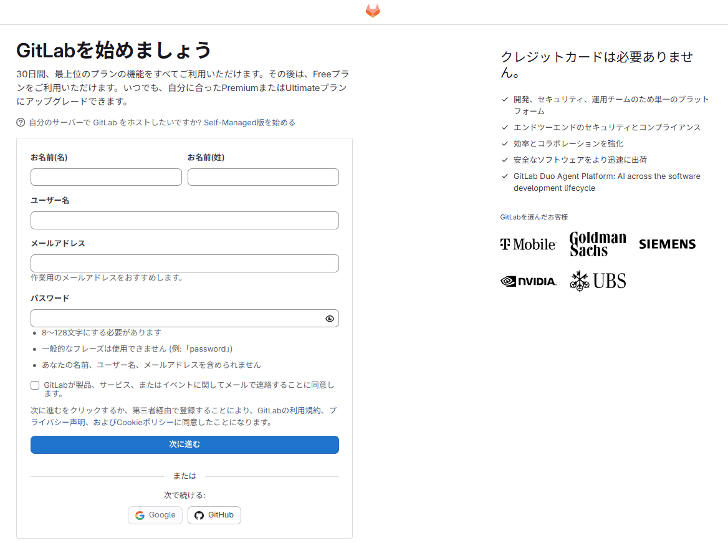Click the UBS logo with keys emblem

(597, 281)
